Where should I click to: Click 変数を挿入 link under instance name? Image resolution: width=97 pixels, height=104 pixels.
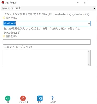tap(11, 18)
